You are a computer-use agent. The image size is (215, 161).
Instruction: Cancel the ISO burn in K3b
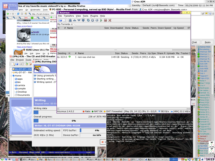[x=105, y=142]
